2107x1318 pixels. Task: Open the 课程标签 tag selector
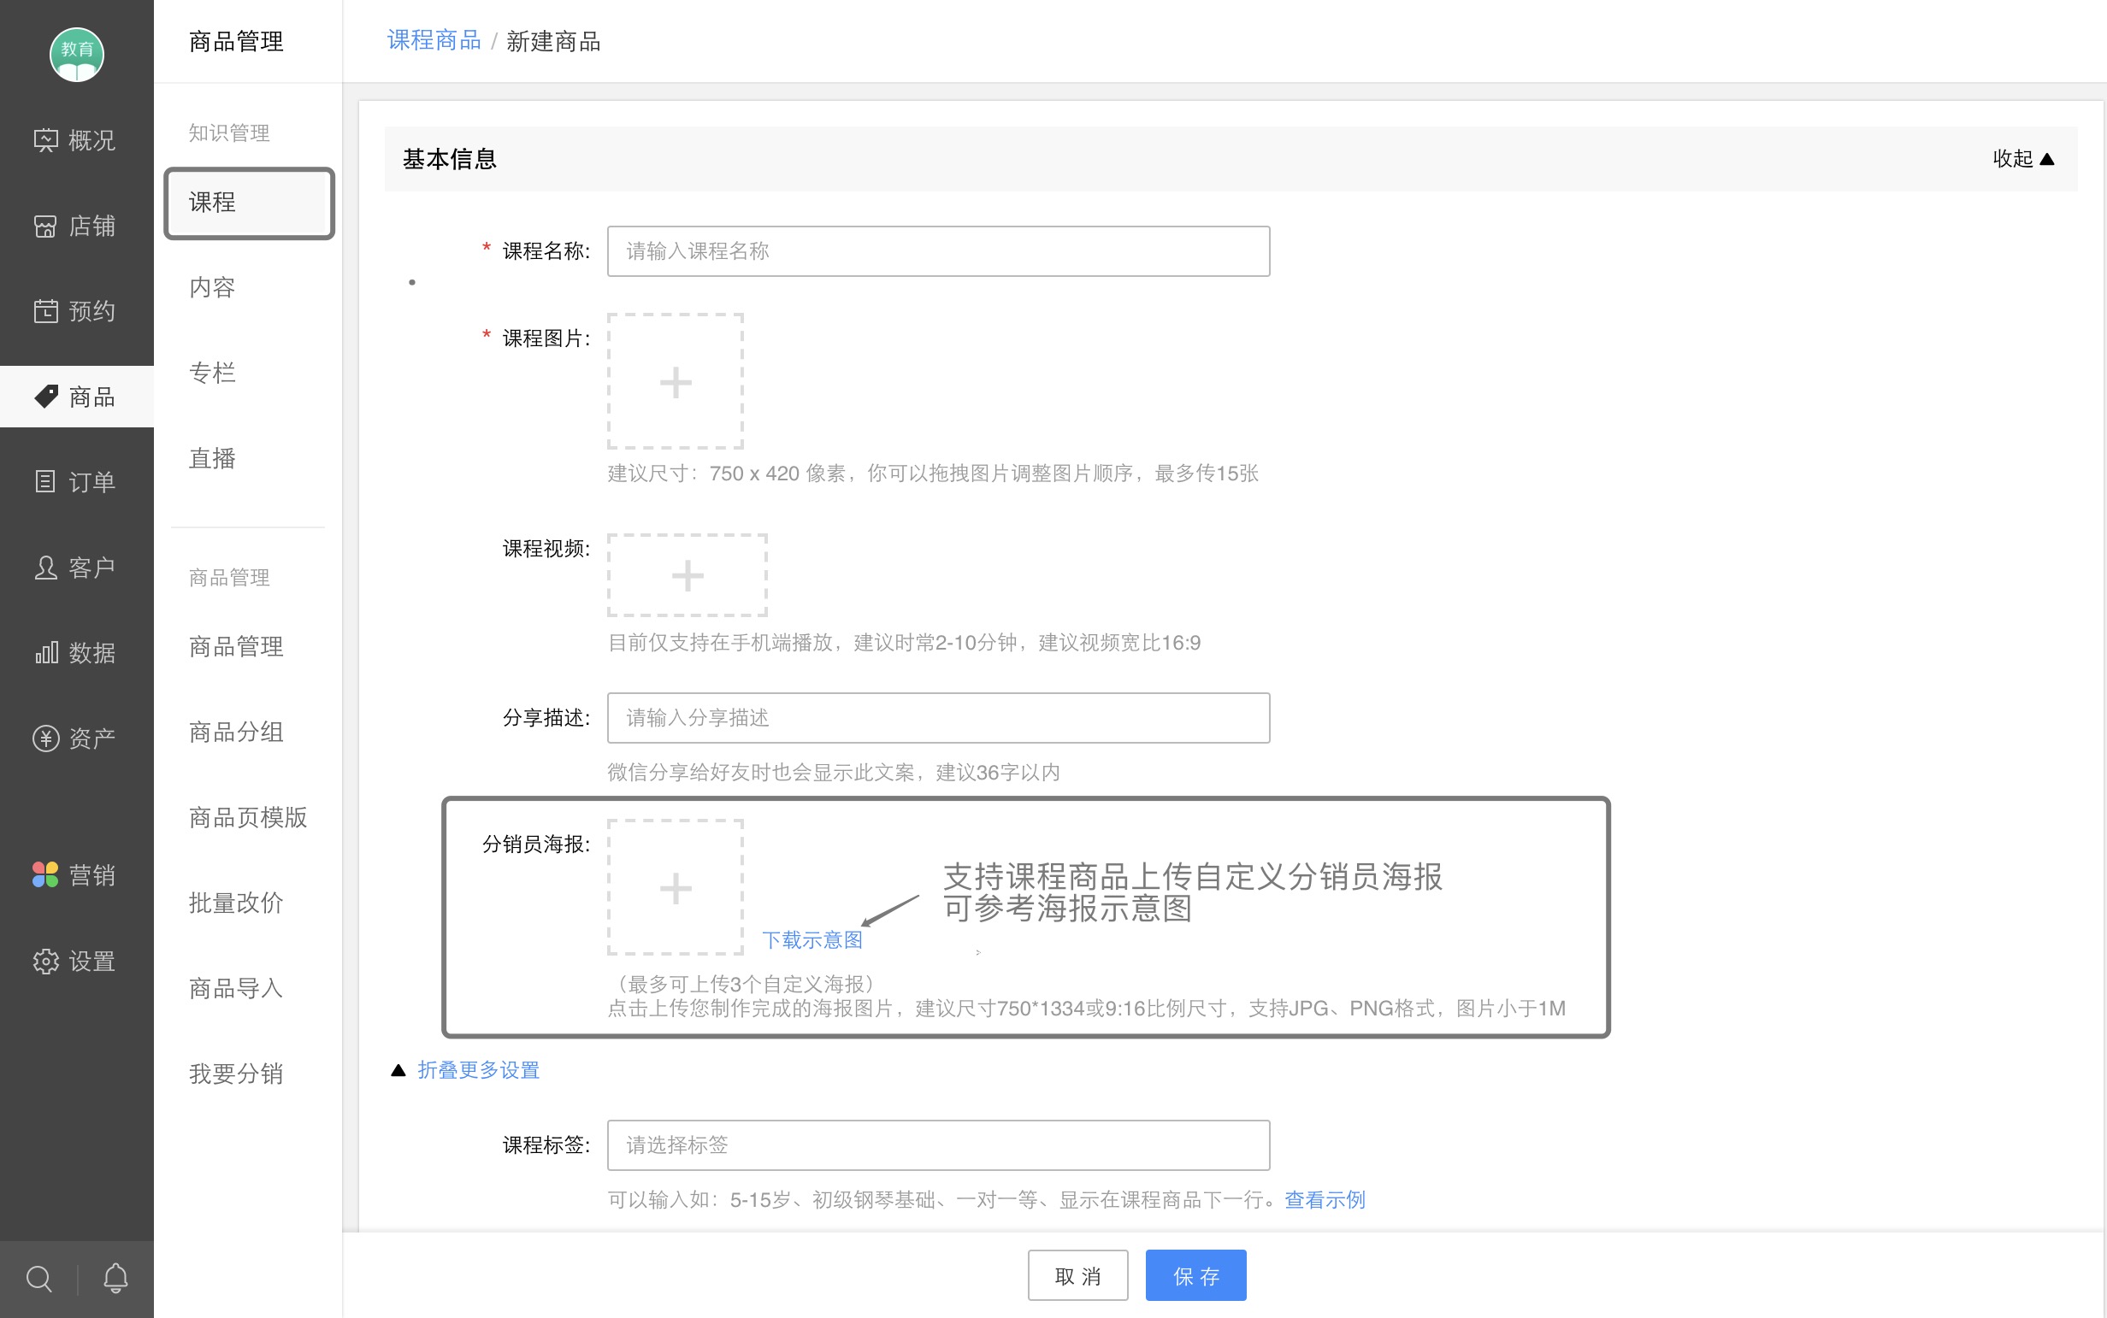click(938, 1144)
